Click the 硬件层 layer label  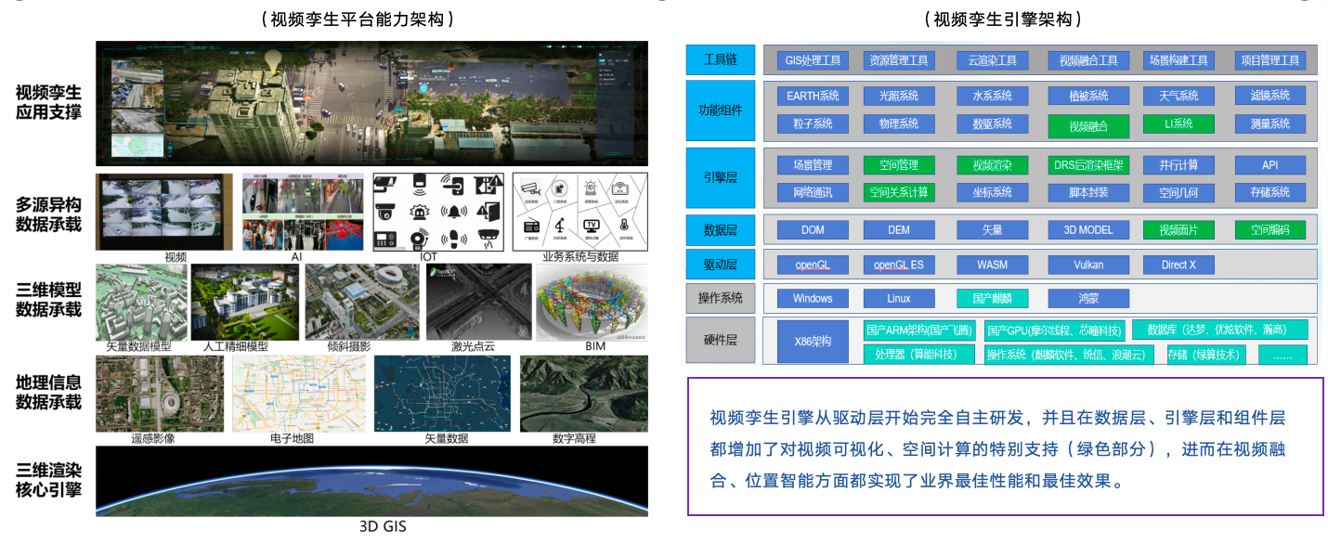[719, 341]
